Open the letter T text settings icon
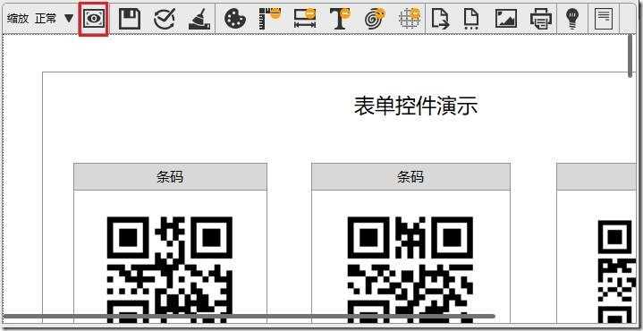The image size is (643, 331). (341, 19)
